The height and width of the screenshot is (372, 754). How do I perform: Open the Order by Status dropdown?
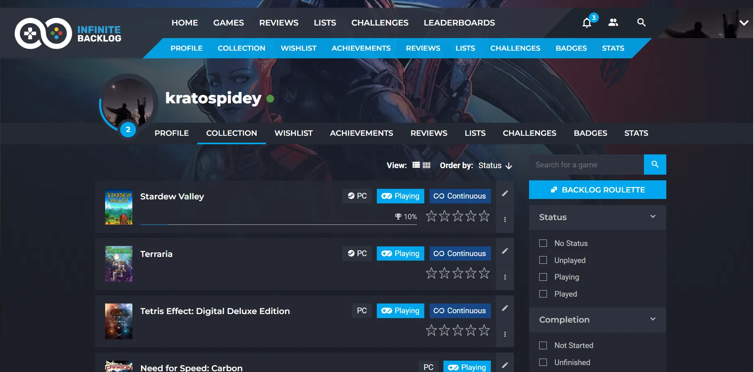pos(495,165)
